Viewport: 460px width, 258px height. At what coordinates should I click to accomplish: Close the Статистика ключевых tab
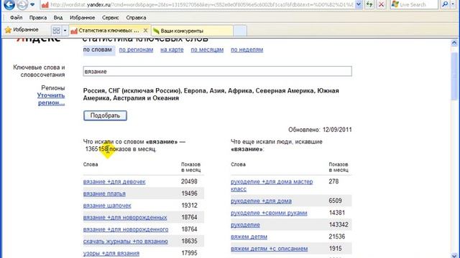coord(145,30)
